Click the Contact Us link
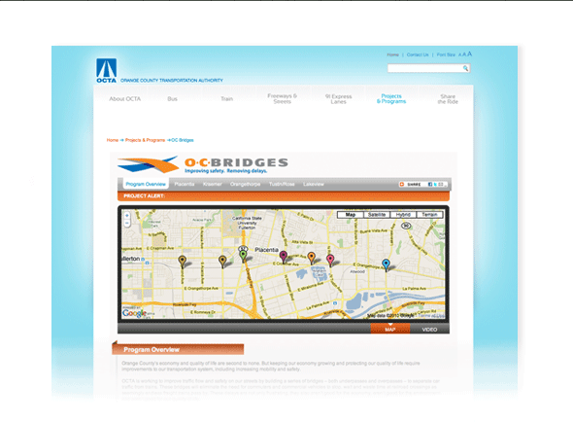This screenshot has width=573, height=422. 418,54
